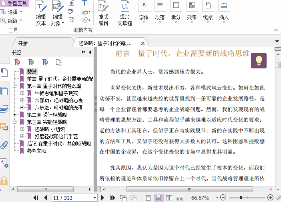Collapse the 第一章 量子时代的轻战略 node

click(15, 86)
